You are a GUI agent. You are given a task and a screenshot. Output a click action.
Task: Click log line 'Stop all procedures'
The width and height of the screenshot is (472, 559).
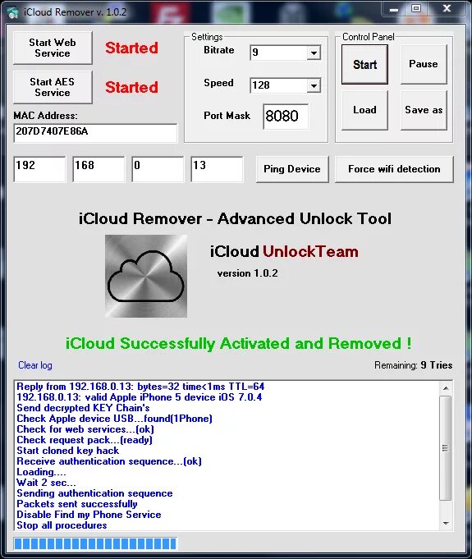pos(62,525)
